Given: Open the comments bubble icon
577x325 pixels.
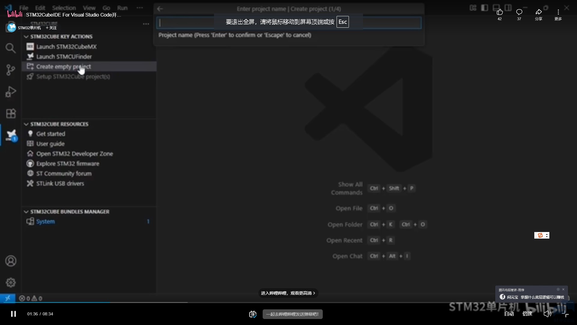Looking at the screenshot, I should pos(519,12).
